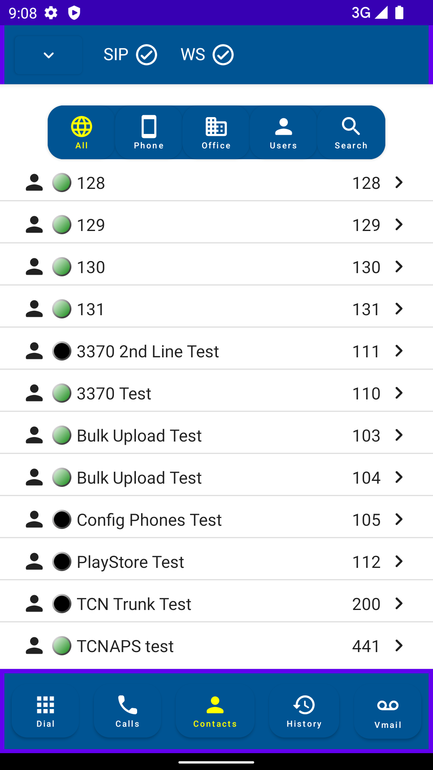This screenshot has height=770, width=433.
Task: Filter contacts by Office
Action: pyautogui.click(x=216, y=133)
